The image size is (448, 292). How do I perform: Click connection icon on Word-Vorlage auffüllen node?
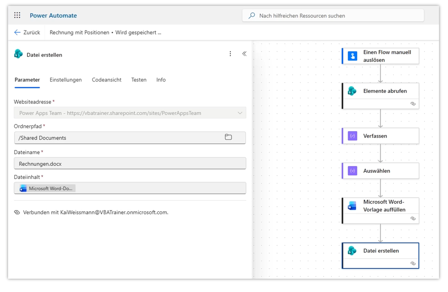(413, 219)
